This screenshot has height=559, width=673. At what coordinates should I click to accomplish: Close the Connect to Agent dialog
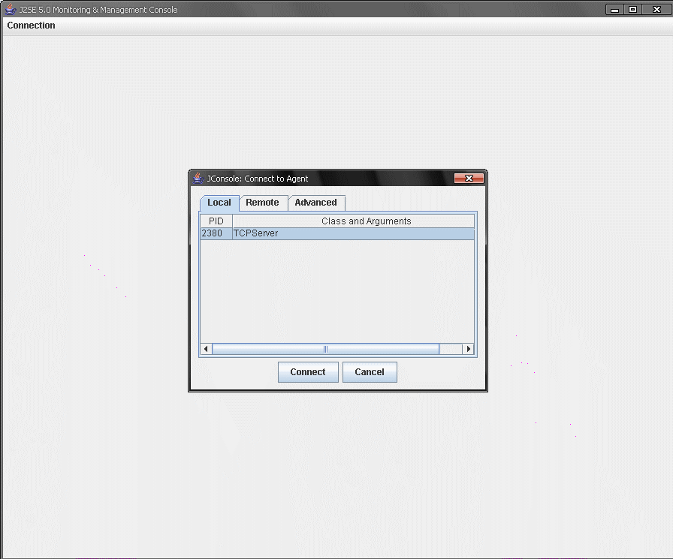point(469,179)
